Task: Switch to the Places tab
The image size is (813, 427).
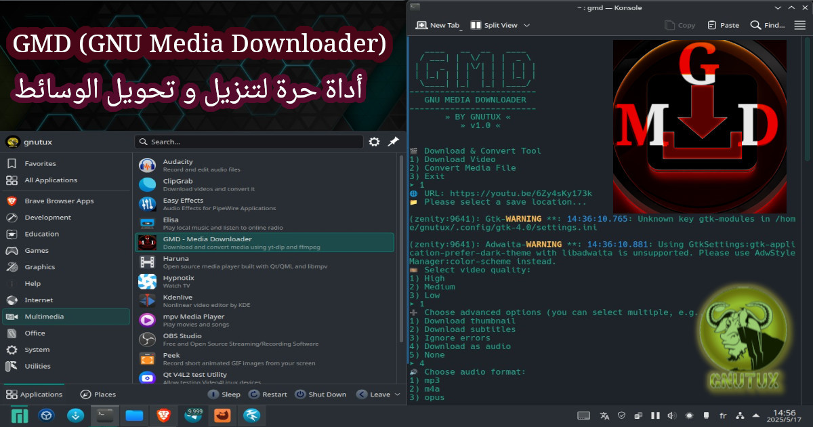Action: coord(98,394)
